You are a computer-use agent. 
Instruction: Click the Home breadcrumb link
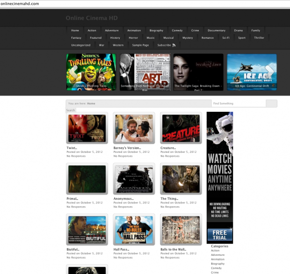tap(91, 103)
